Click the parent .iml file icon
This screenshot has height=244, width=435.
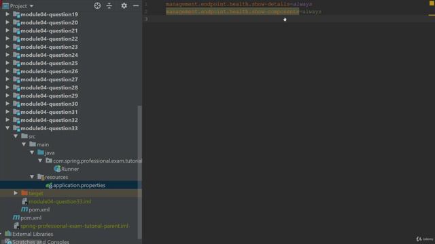(16, 226)
